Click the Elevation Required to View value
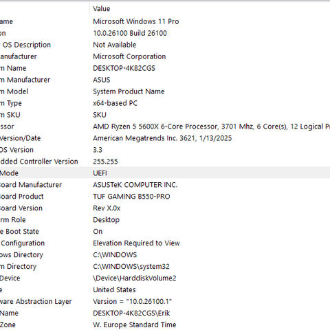The height and width of the screenshot is (330, 330). click(136, 243)
